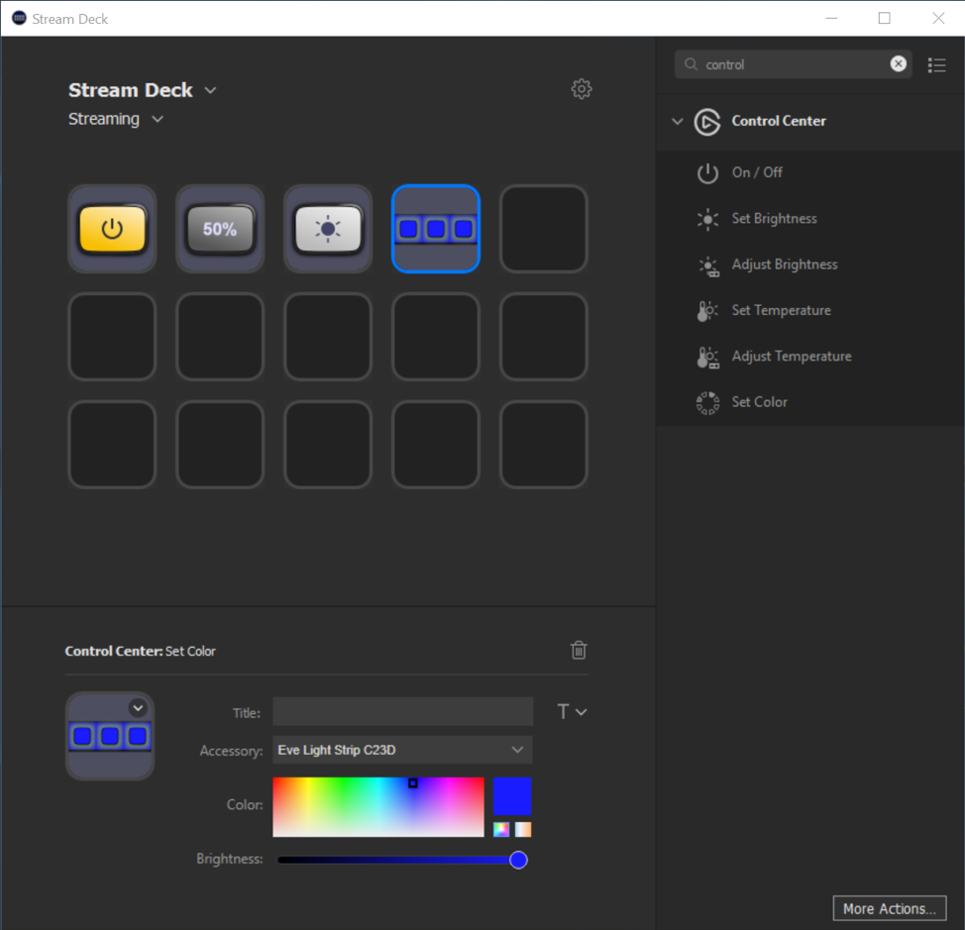Select the white sun brightness key

(x=328, y=229)
